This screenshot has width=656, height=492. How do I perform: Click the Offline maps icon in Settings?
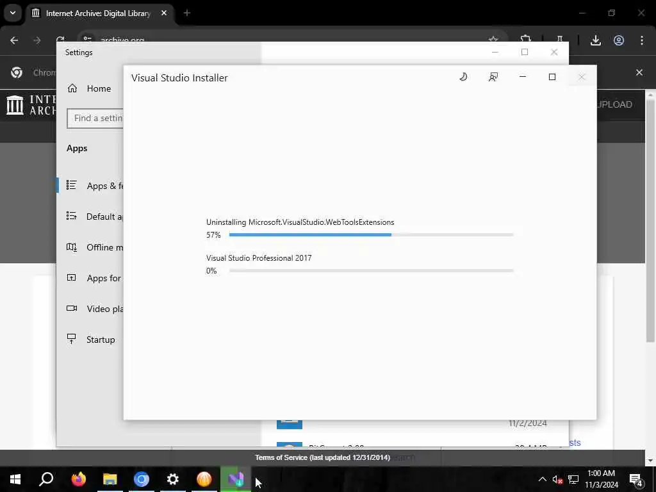click(x=72, y=247)
